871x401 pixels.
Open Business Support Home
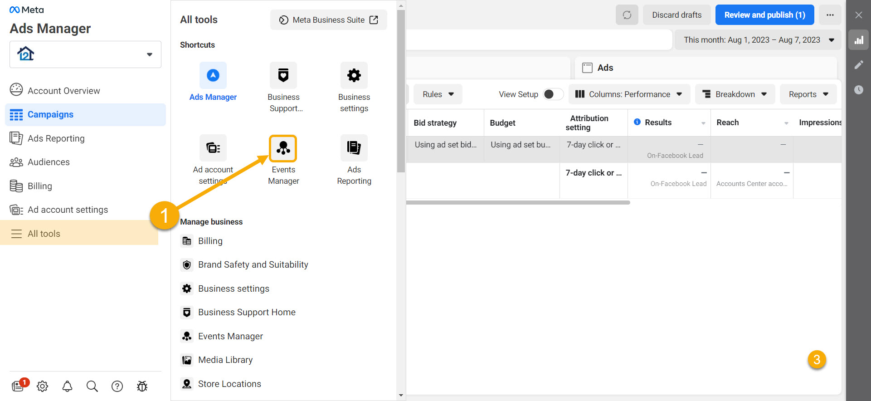point(238,312)
